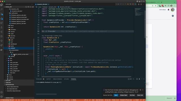Click the editor horizontal scrollbar

86,77
